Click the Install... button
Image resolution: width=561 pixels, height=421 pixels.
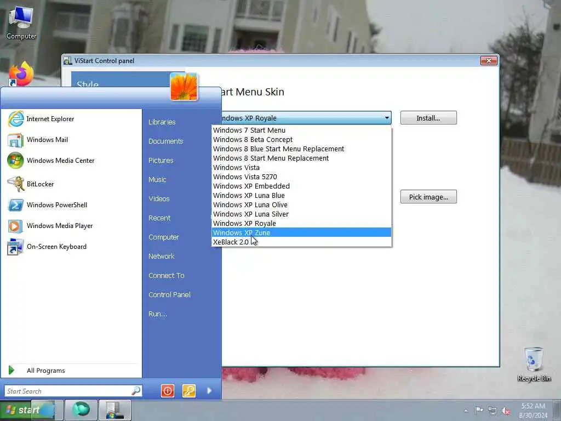pos(428,118)
